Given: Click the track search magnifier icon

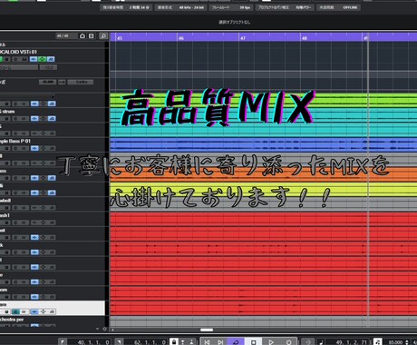Looking at the screenshot, I should point(103,36).
